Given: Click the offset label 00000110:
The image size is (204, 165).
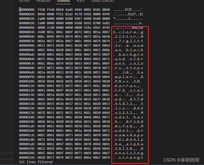Looking at the screenshot, I should pyautogui.click(x=27, y=86).
